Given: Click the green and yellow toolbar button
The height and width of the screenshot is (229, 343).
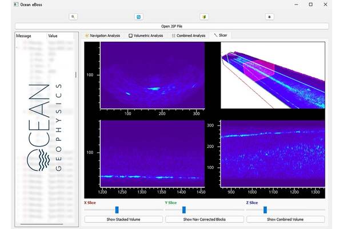Looking at the screenshot, I should pos(204,17).
